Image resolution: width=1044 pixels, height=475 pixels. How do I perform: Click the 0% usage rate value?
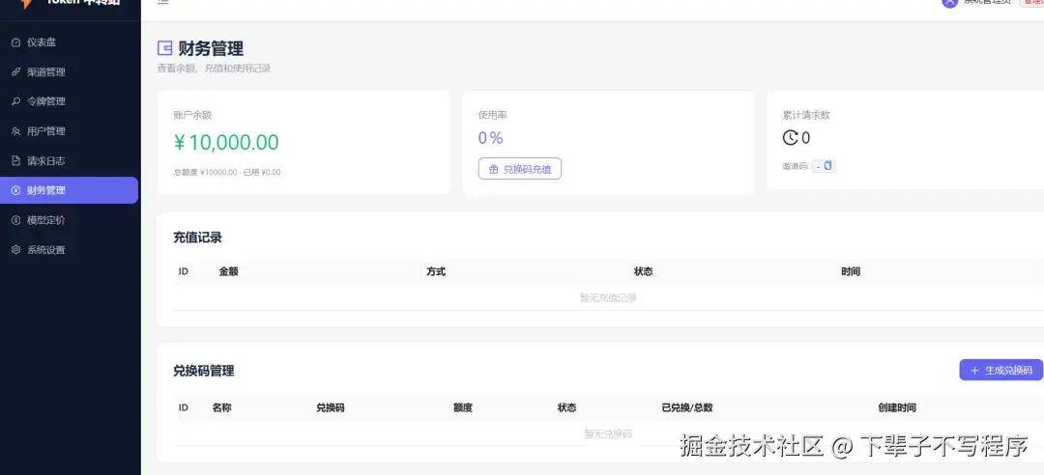(x=491, y=138)
